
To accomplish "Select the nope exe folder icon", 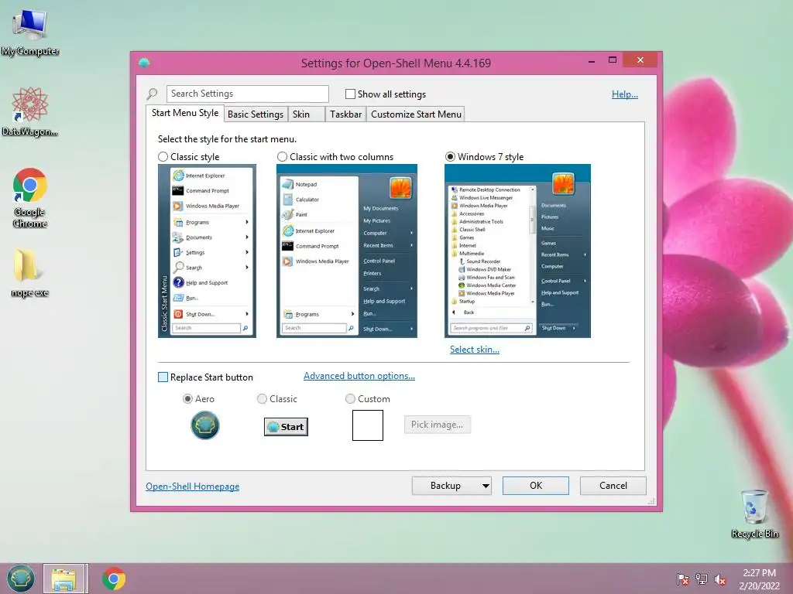I will point(29,271).
